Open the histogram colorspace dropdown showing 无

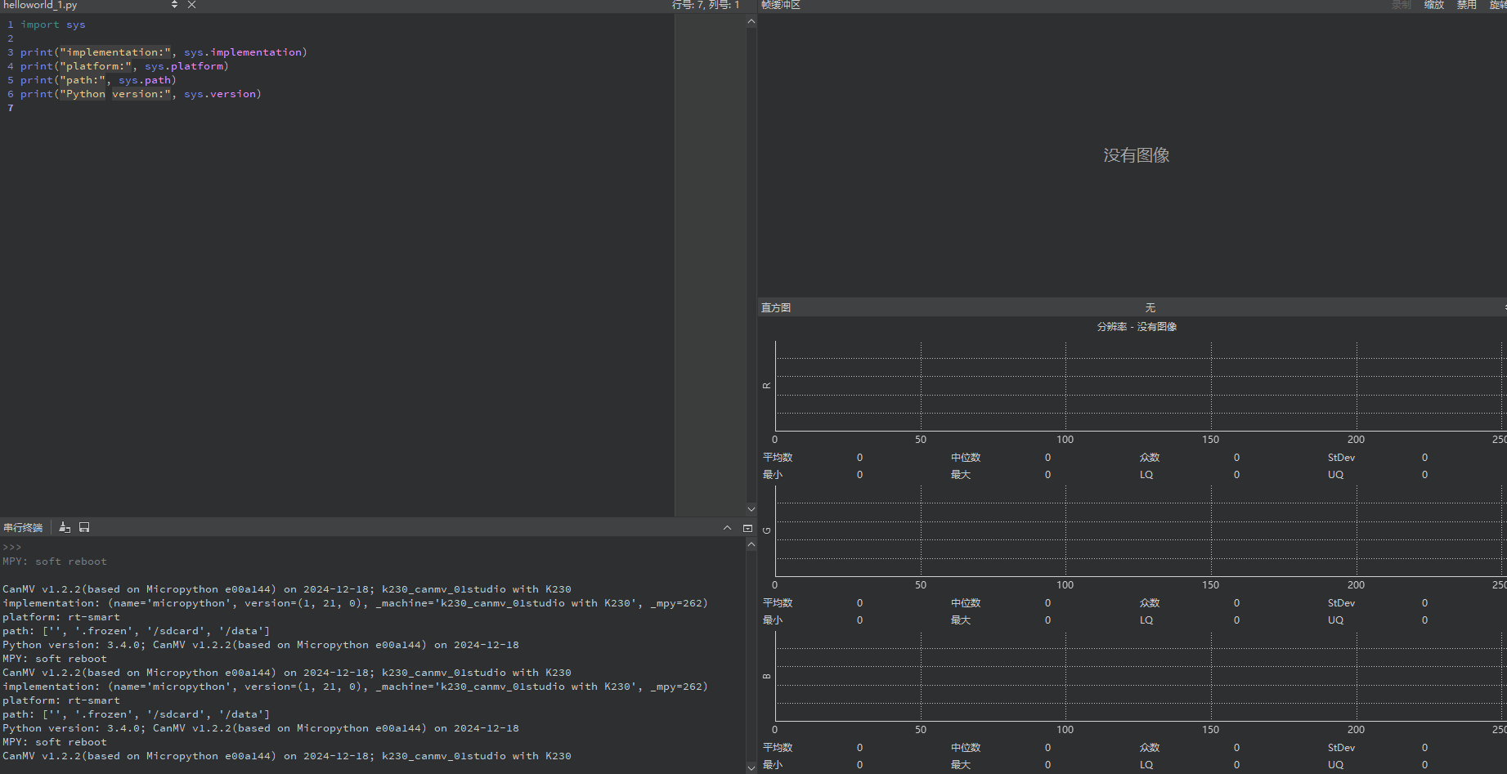click(x=1150, y=307)
